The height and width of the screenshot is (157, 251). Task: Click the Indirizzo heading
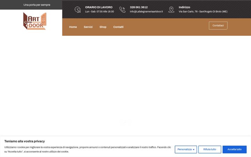pos(184,7)
